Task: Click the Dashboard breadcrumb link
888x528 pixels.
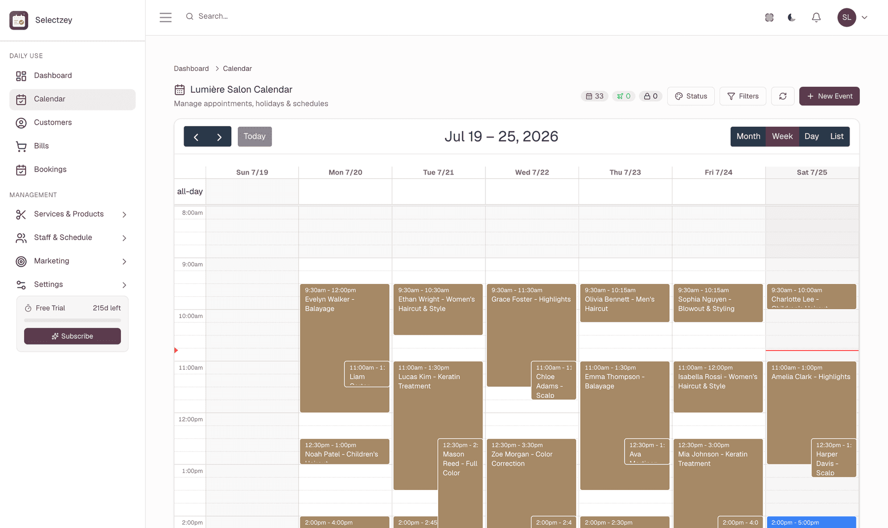Action: [191, 69]
